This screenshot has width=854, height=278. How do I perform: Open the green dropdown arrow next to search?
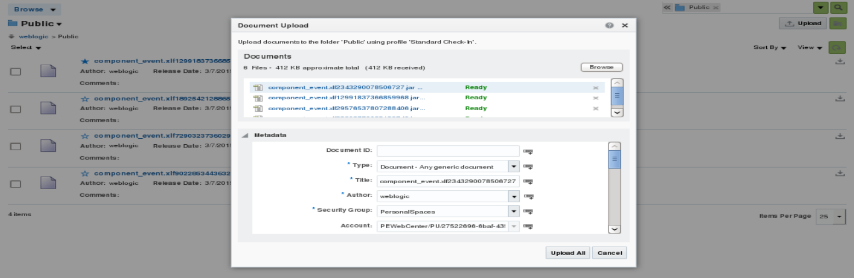point(821,8)
